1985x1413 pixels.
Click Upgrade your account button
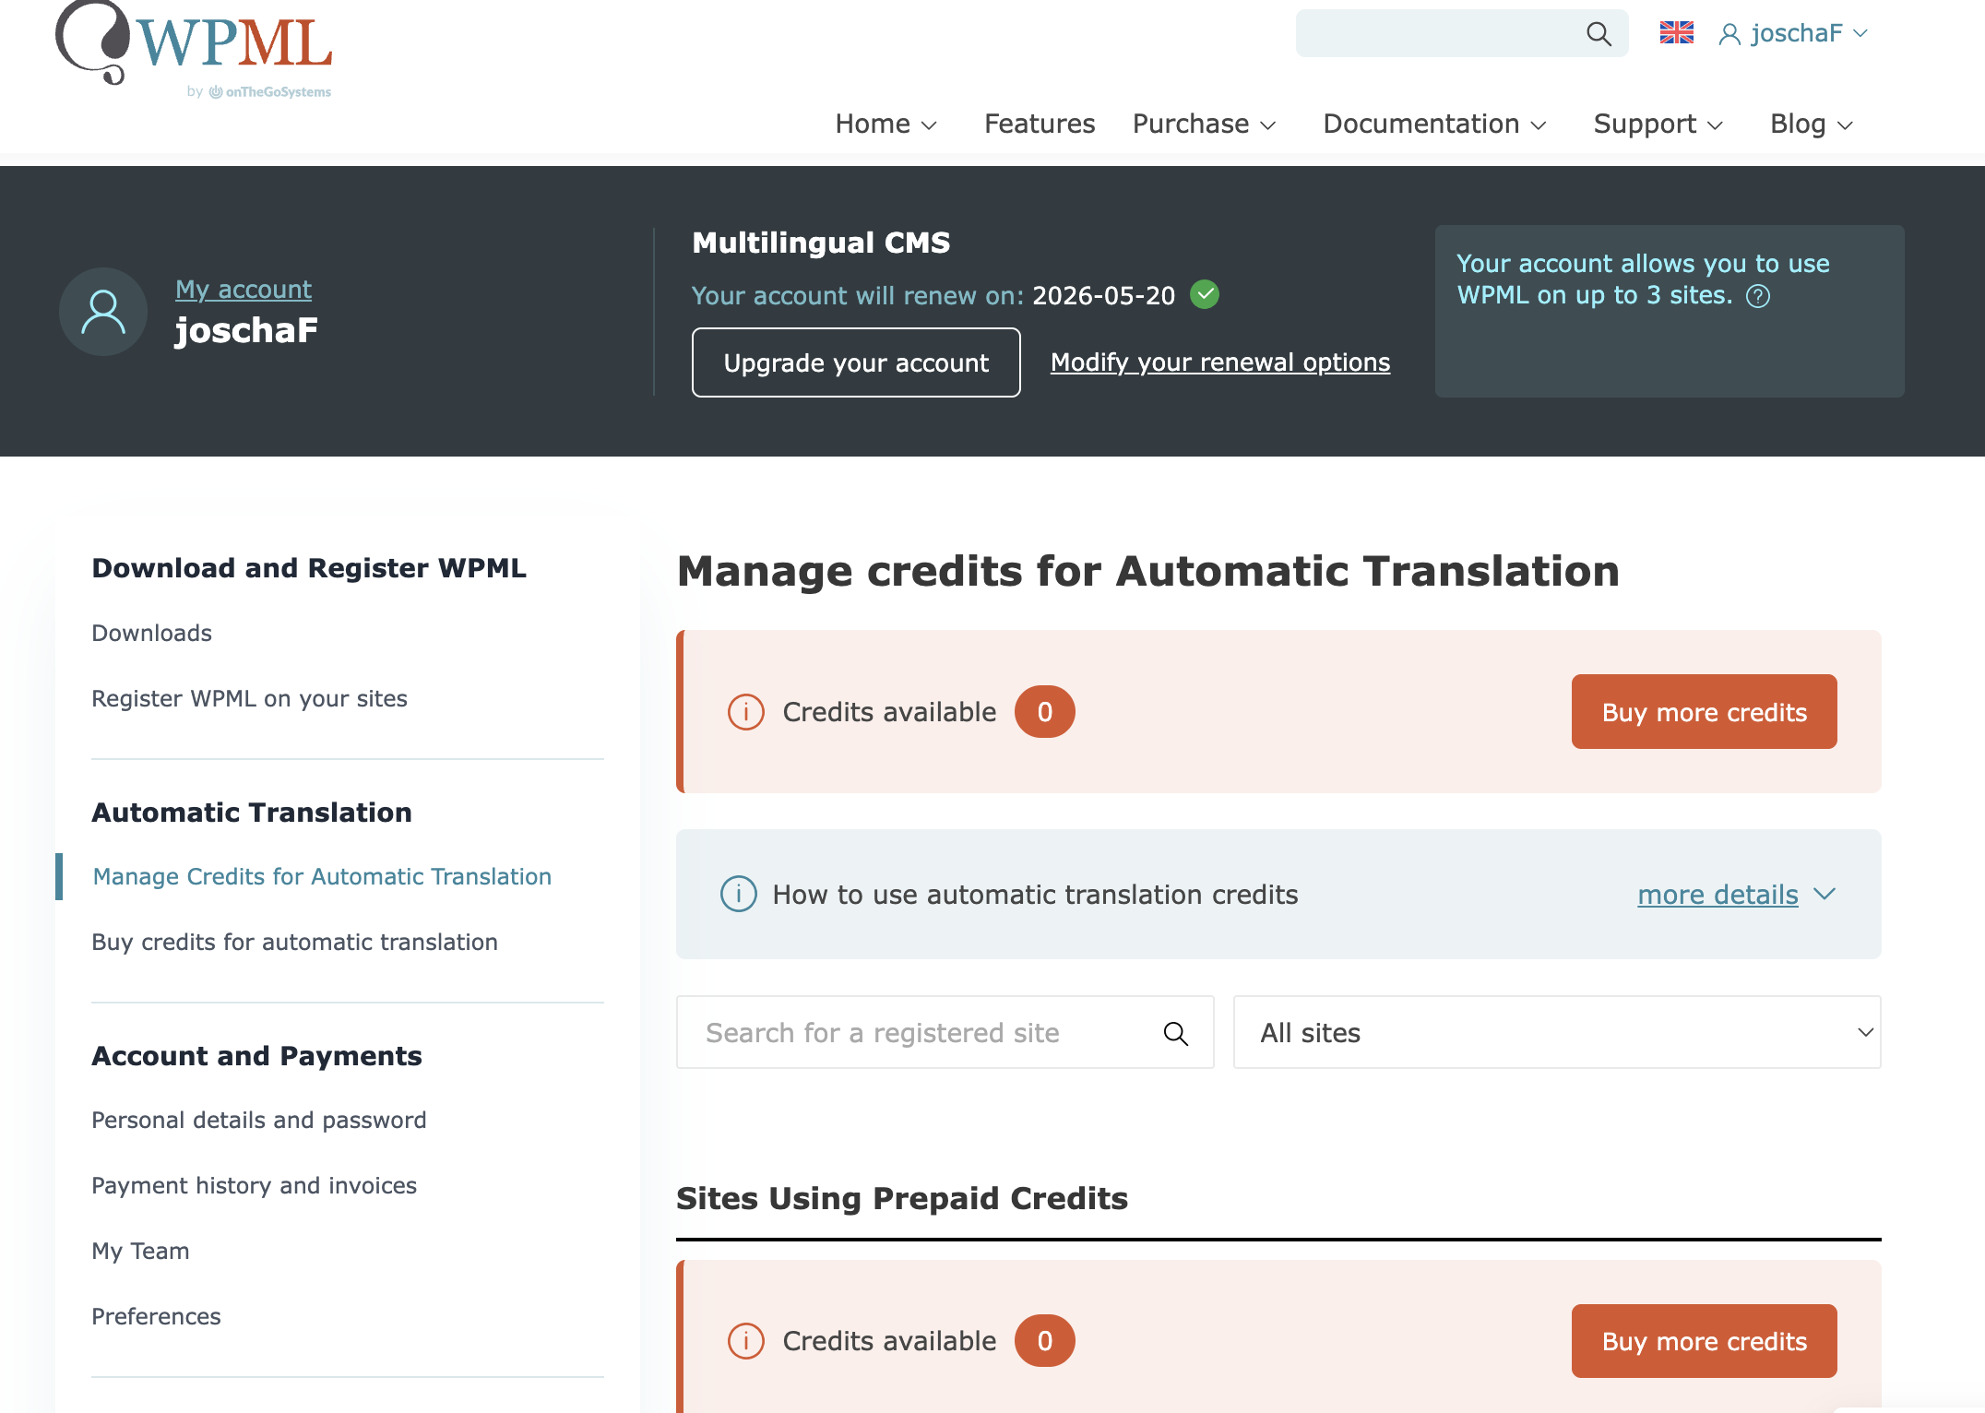click(x=856, y=362)
